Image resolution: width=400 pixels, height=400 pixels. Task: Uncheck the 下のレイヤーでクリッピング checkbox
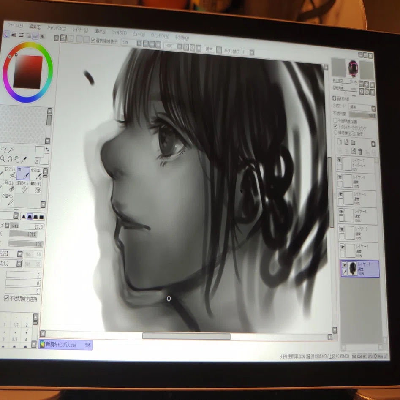[335, 126]
